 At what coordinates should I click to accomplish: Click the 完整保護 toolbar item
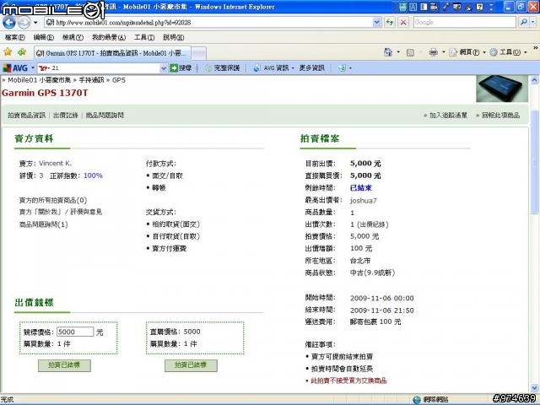pyautogui.click(x=223, y=68)
